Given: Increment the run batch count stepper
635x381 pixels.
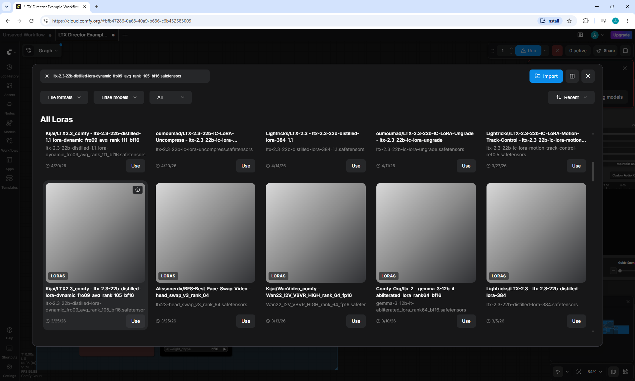Looking at the screenshot, I should 511,48.
